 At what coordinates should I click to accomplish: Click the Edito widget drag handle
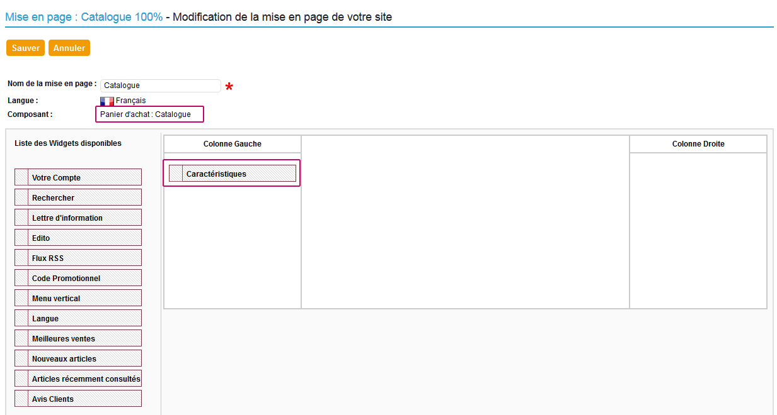click(x=21, y=238)
